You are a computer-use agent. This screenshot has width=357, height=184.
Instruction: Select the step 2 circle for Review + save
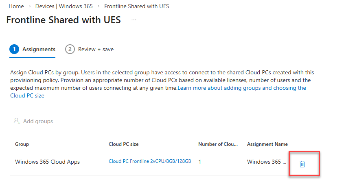point(70,49)
